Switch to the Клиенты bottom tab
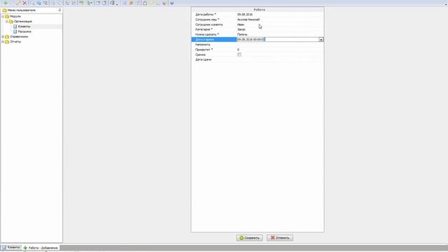Image resolution: width=448 pixels, height=252 pixels. [11, 247]
